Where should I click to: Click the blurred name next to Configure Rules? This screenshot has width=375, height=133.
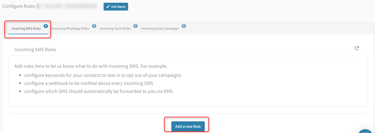point(68,6)
